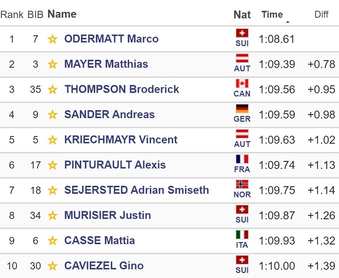Click Swiss flag in ODERMATT row

(x=242, y=33)
